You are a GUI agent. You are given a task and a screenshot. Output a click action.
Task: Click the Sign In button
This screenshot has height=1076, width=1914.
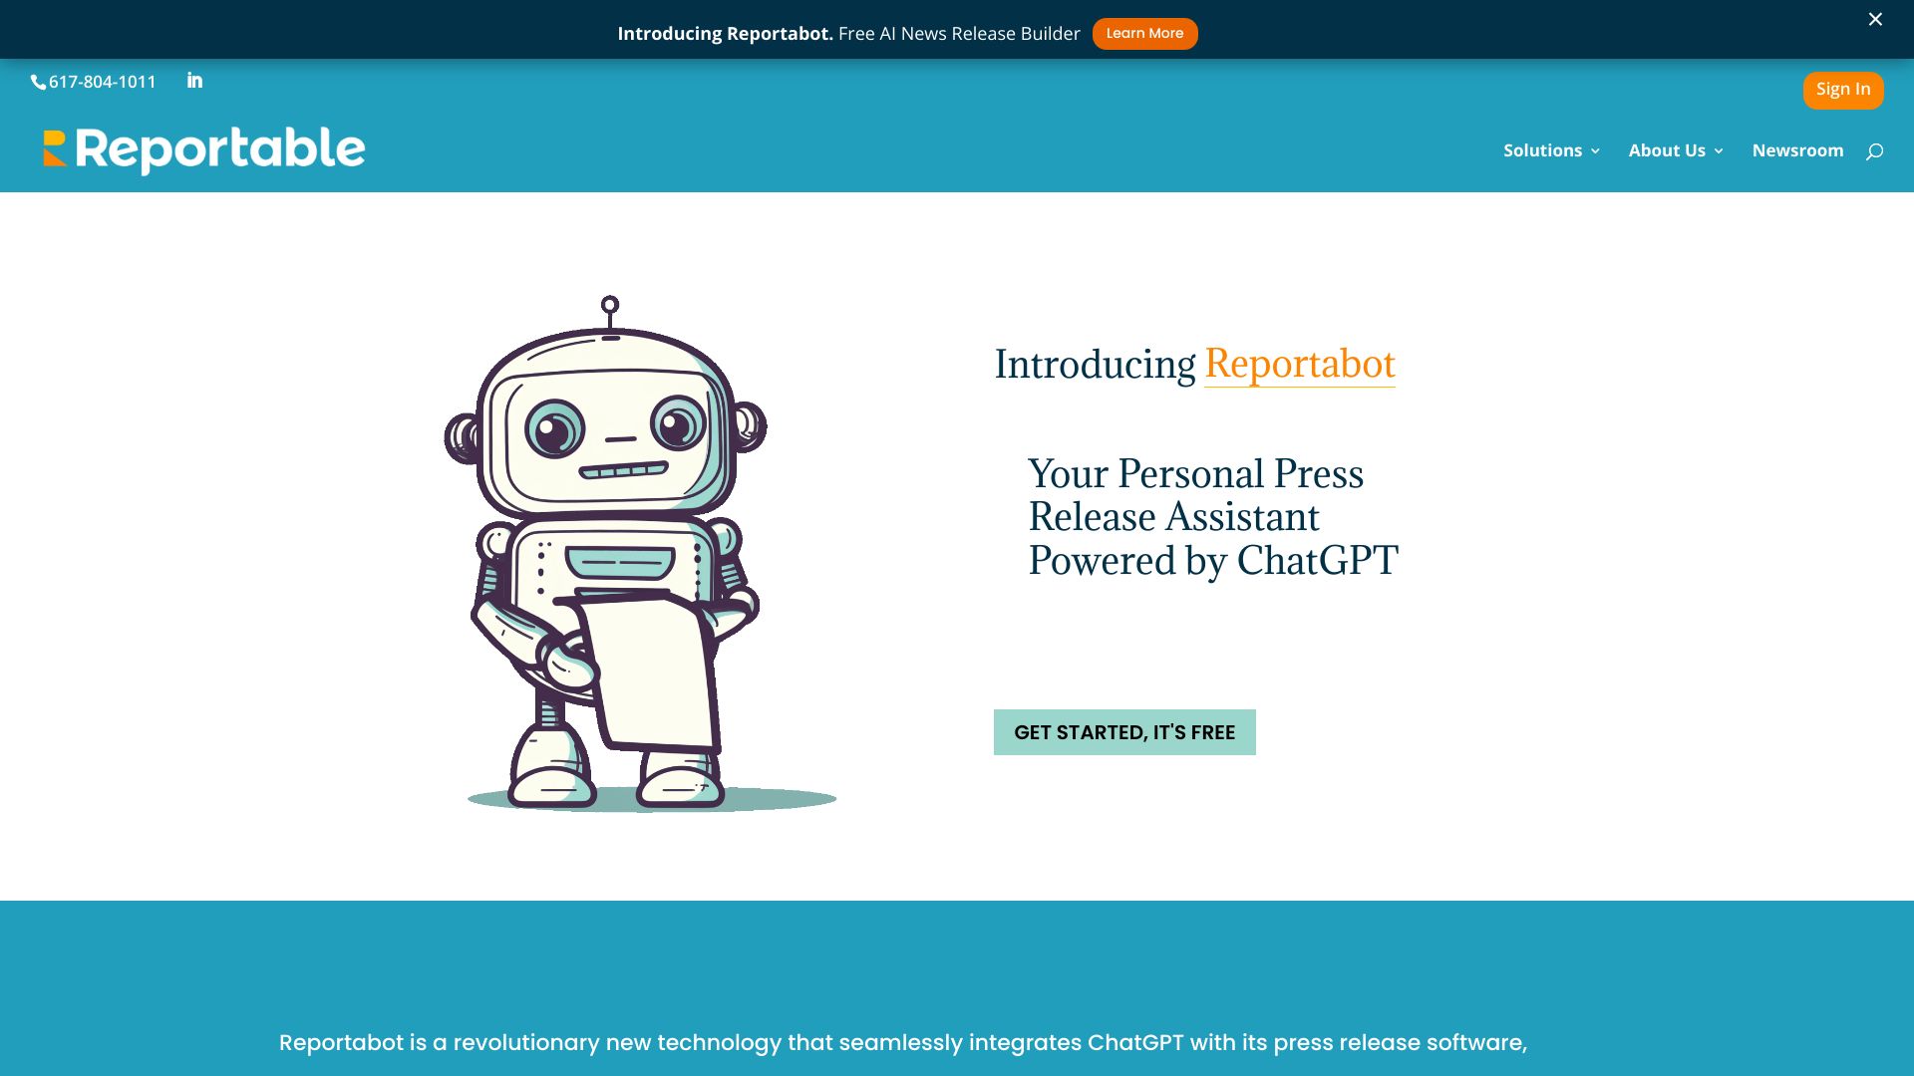point(1843,90)
